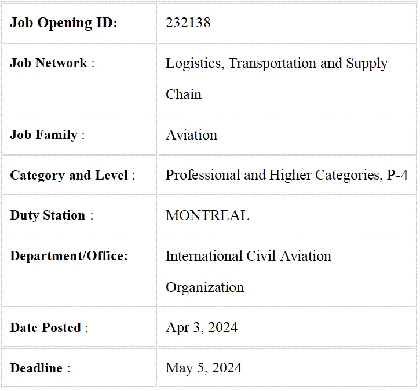Click the Department/Office label
420x391 pixels.
[69, 256]
